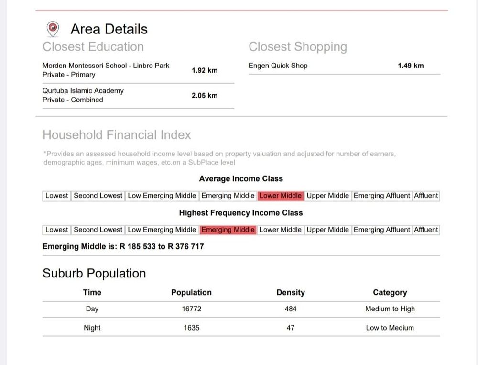Click the Medium to High category cell
Screen dimensions: 478x365
pos(390,309)
